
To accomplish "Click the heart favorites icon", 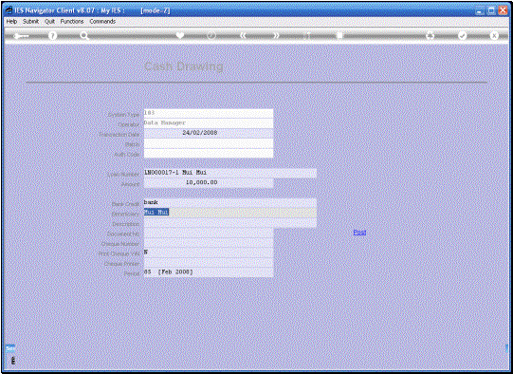I will [x=180, y=35].
